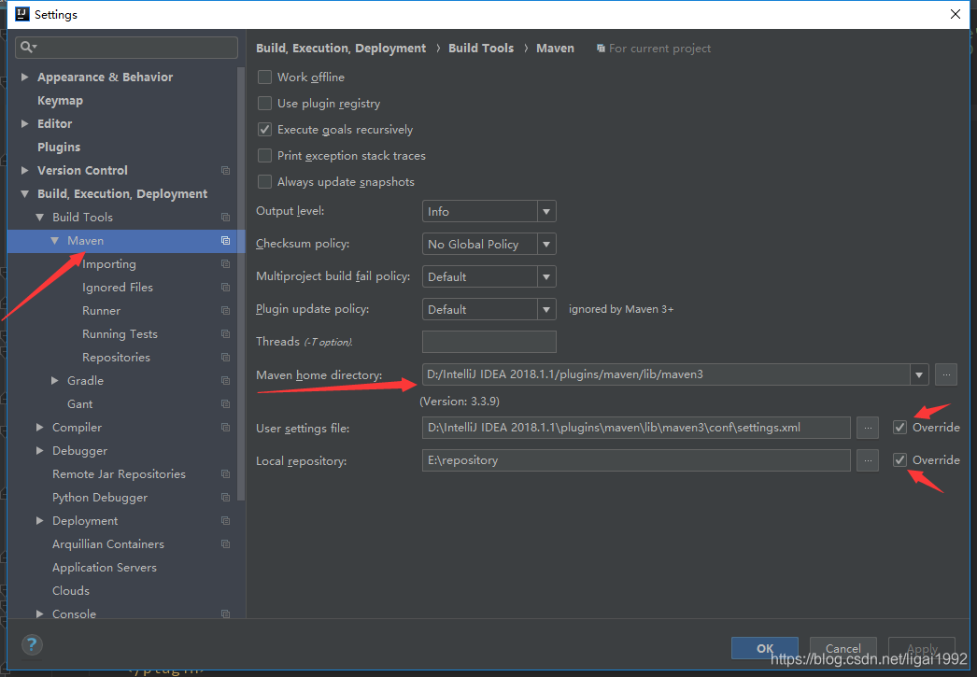This screenshot has width=977, height=677.
Task: Click project-level icon beside Build Tools
Action: 225,218
